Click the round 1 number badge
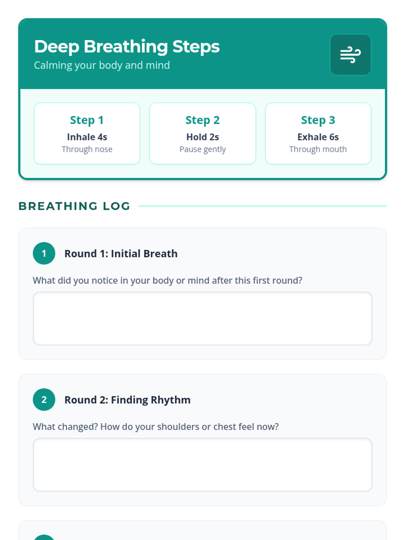The height and width of the screenshot is (540, 405). pyautogui.click(x=44, y=253)
